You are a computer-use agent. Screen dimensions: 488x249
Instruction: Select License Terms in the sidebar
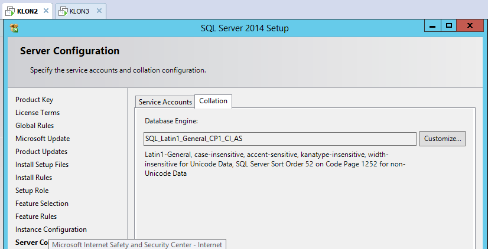[x=37, y=113]
